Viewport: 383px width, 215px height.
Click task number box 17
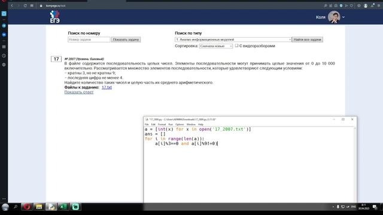(x=56, y=59)
